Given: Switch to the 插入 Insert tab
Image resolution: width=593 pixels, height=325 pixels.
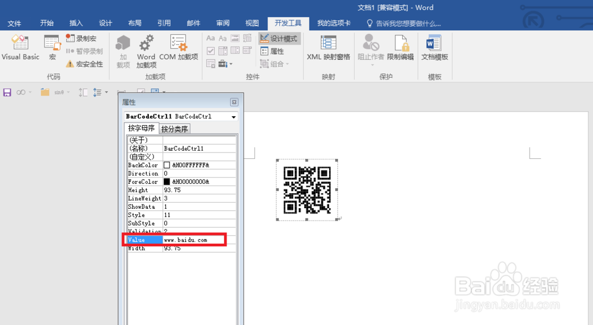Looking at the screenshot, I should 76,23.
